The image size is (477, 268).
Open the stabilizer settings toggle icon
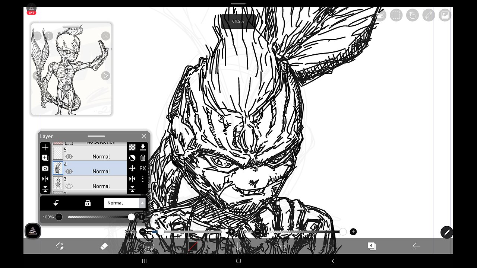pyautogui.click(x=380, y=15)
